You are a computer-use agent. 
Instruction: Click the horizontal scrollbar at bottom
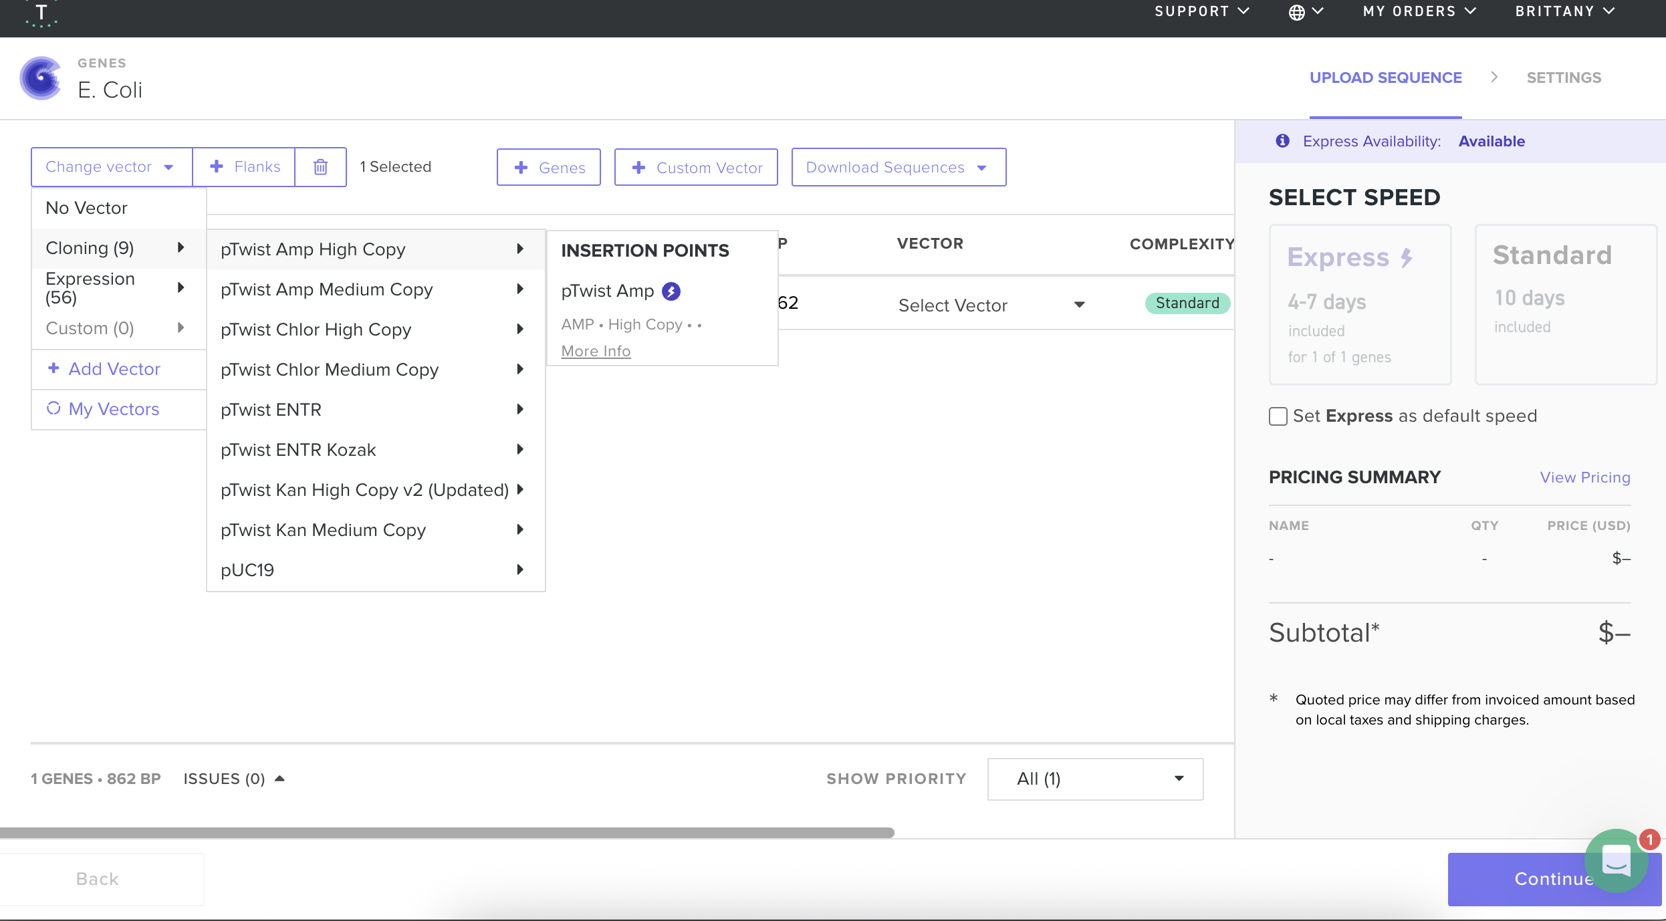point(447,833)
